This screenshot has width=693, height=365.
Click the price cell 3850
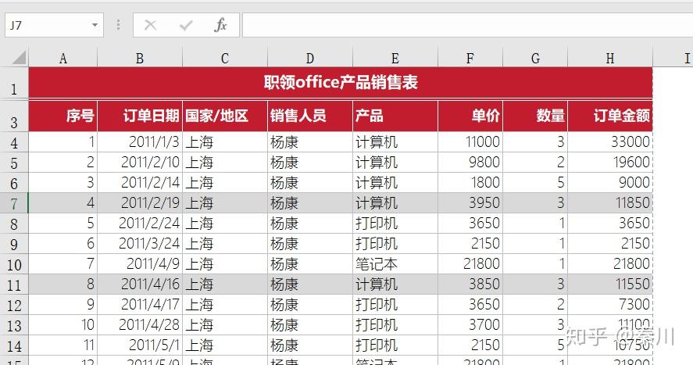pyautogui.click(x=470, y=284)
